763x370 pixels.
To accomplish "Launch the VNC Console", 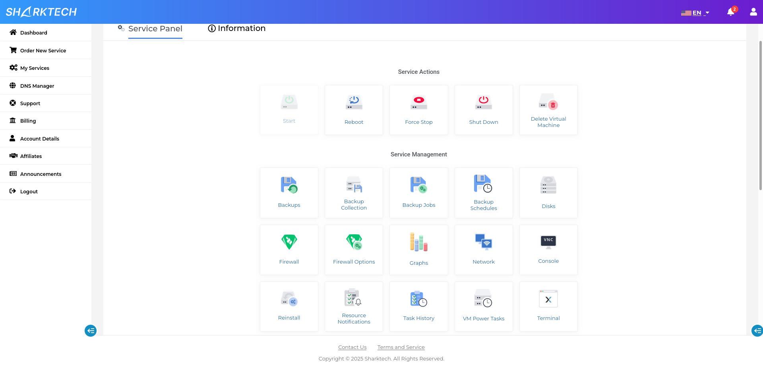I will pyautogui.click(x=548, y=250).
